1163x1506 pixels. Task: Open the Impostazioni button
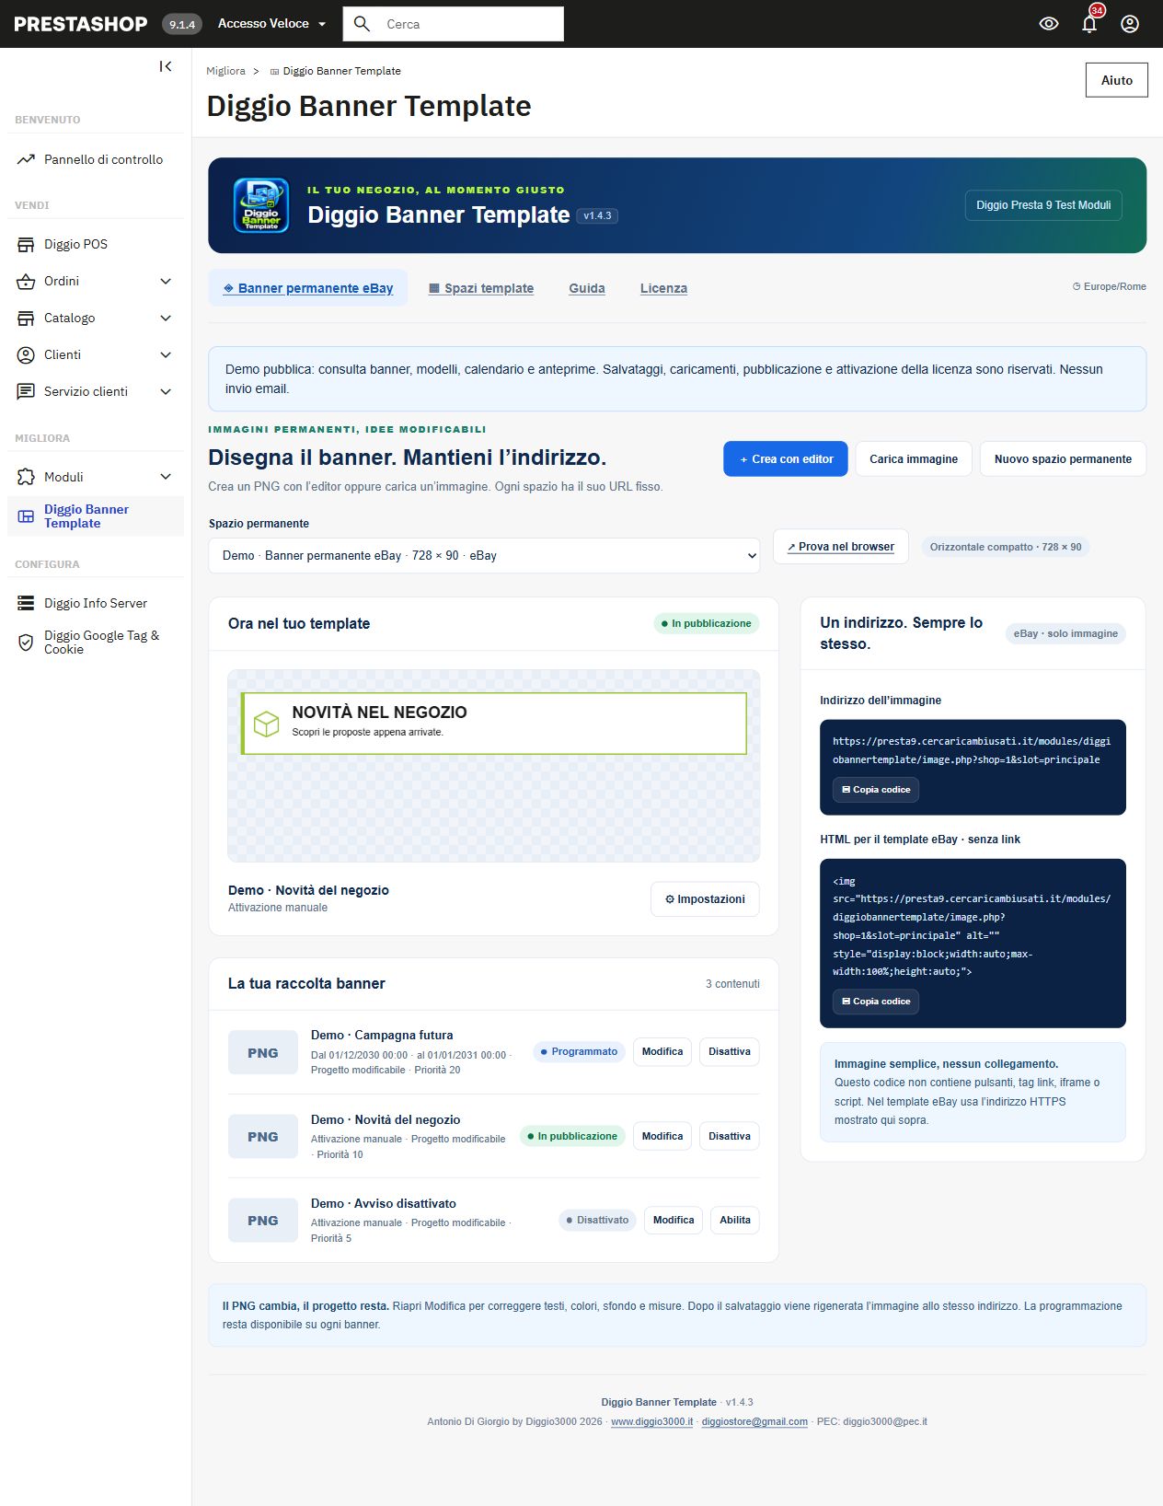(705, 899)
